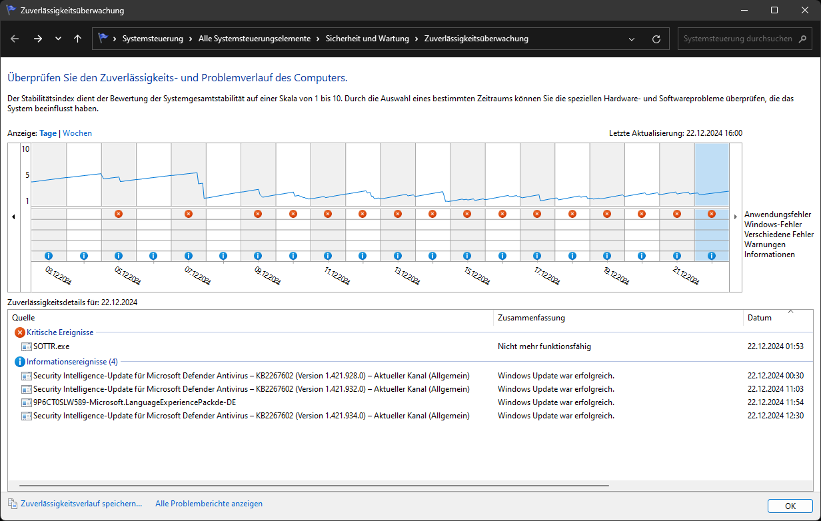Click the application error icon for 17.12.2024
Viewport: 821px width, 521px height.
pyautogui.click(x=537, y=214)
